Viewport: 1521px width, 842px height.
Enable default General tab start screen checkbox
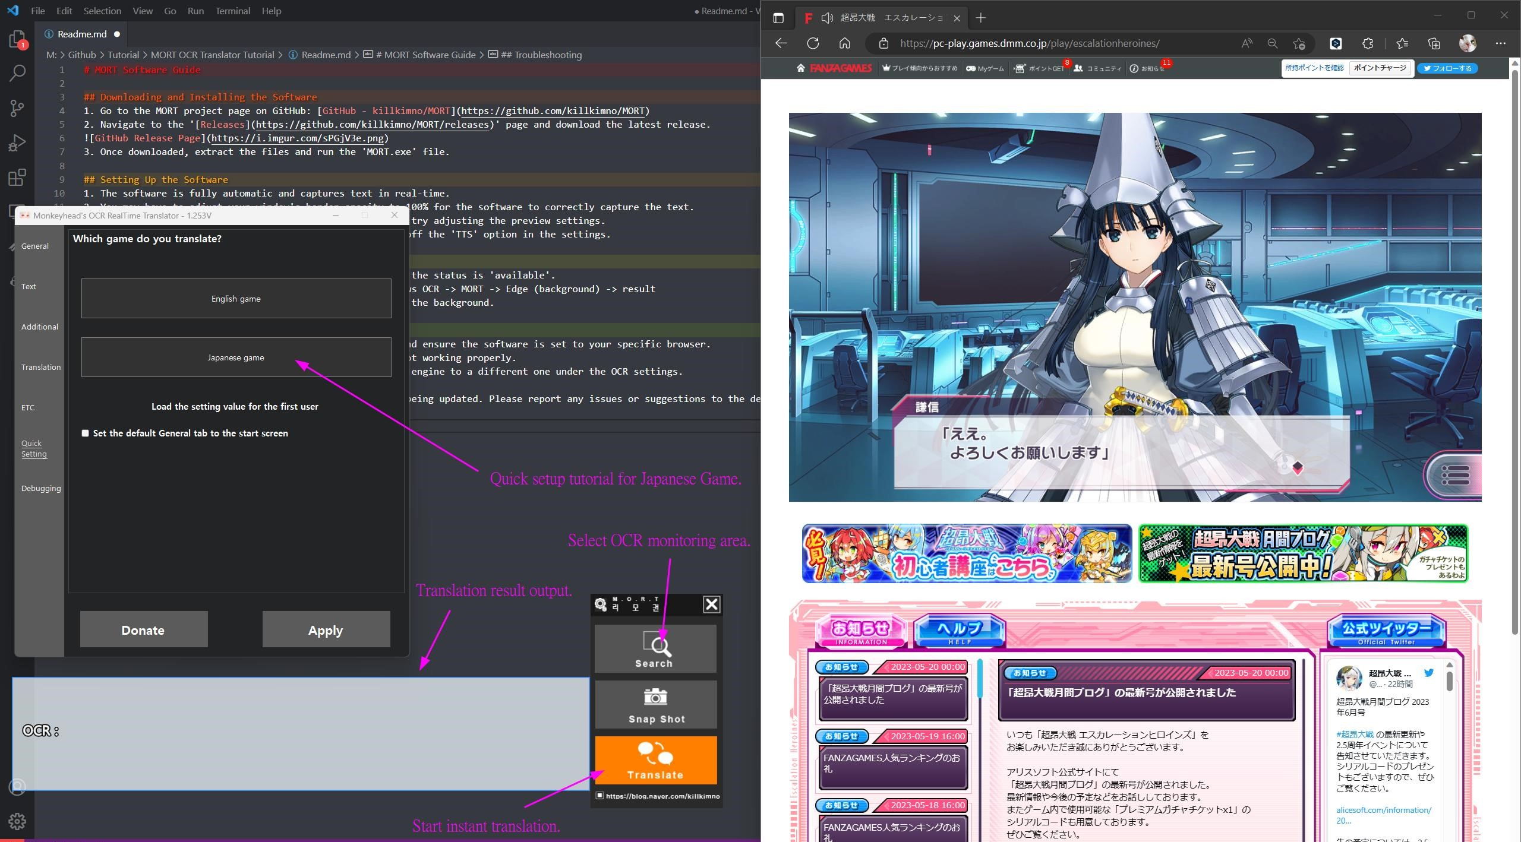click(86, 433)
